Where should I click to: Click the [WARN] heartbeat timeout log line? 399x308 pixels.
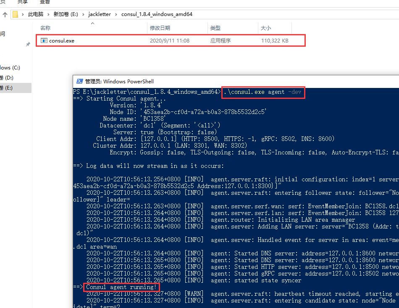click(x=242, y=294)
